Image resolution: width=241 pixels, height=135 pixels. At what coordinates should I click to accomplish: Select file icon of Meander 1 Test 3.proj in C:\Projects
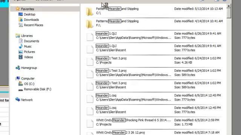click(90, 61)
